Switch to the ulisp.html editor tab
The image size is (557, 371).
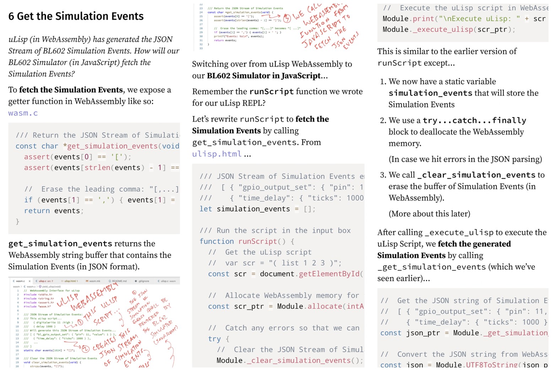pos(70,281)
